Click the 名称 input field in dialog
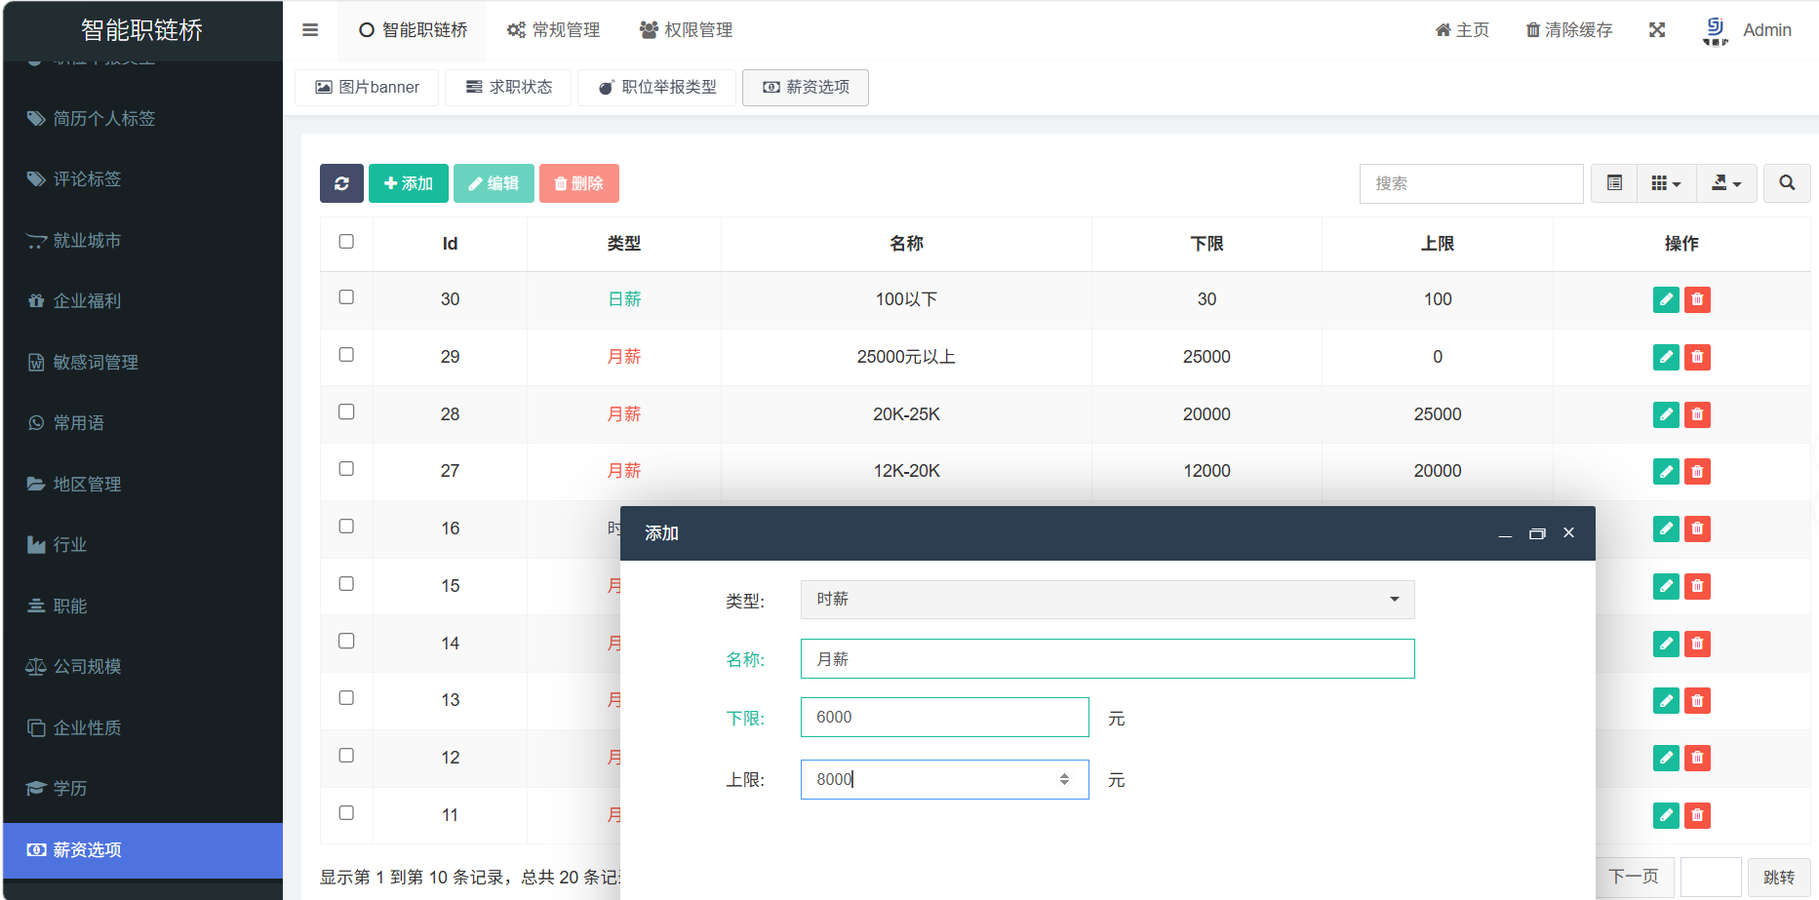 1107,659
